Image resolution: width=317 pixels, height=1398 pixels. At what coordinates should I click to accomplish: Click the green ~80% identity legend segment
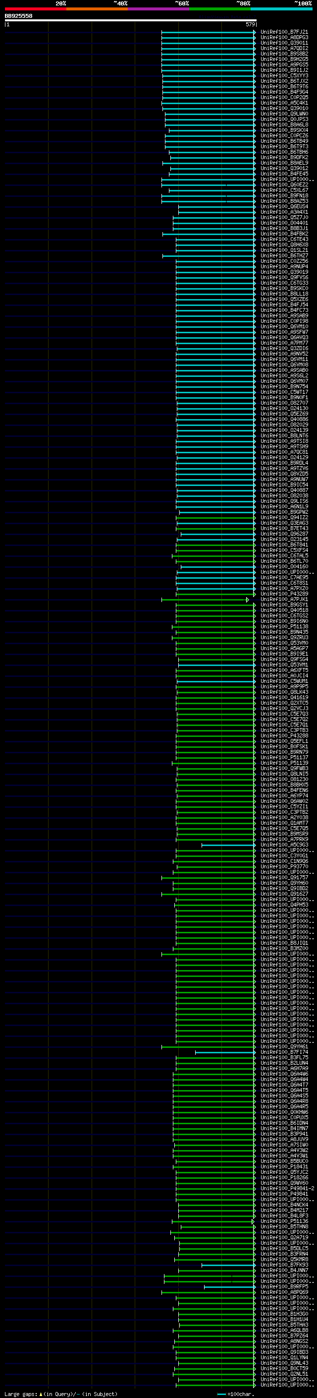(219, 9)
